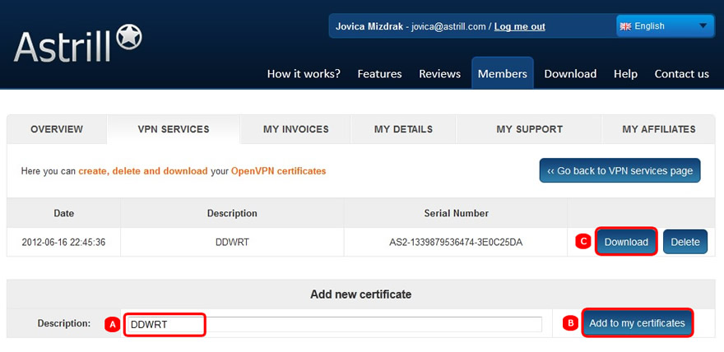Go to Contact us page
724x352 pixels.
point(681,74)
